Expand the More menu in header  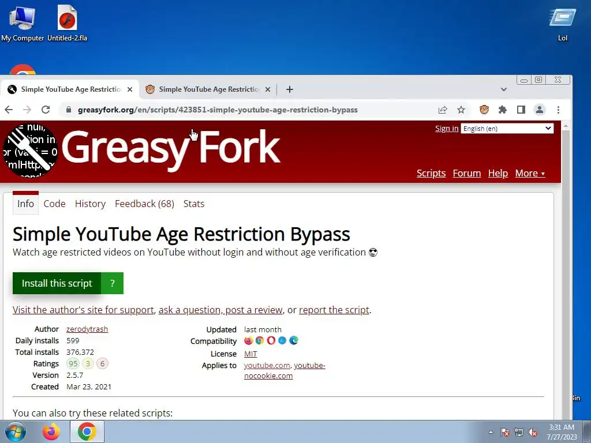tap(530, 173)
